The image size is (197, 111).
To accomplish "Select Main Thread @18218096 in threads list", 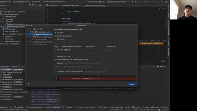I will (x=12, y=72).
